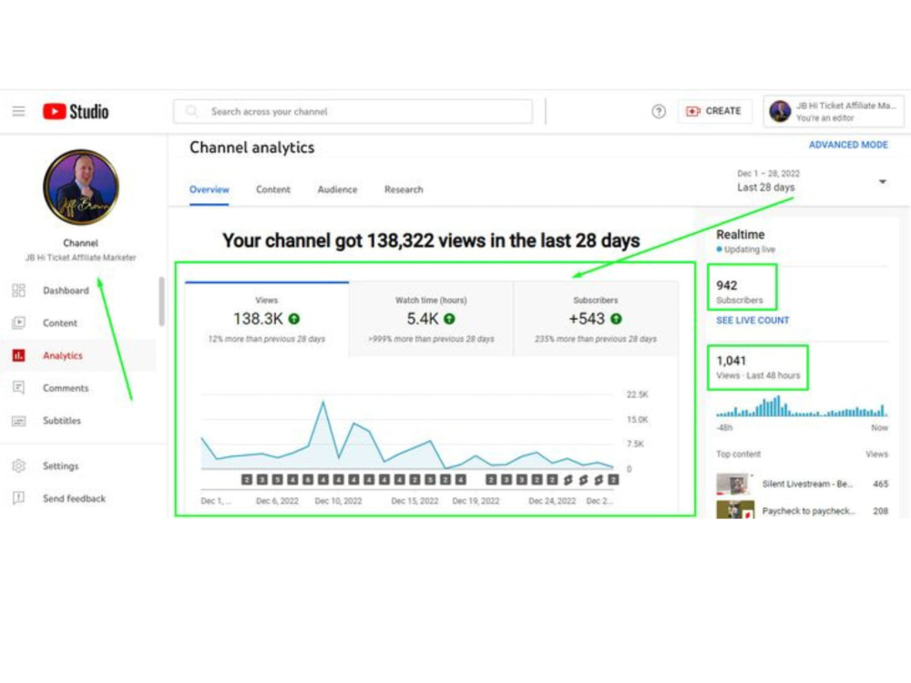Open Silent Livestream top content title

pos(807,484)
